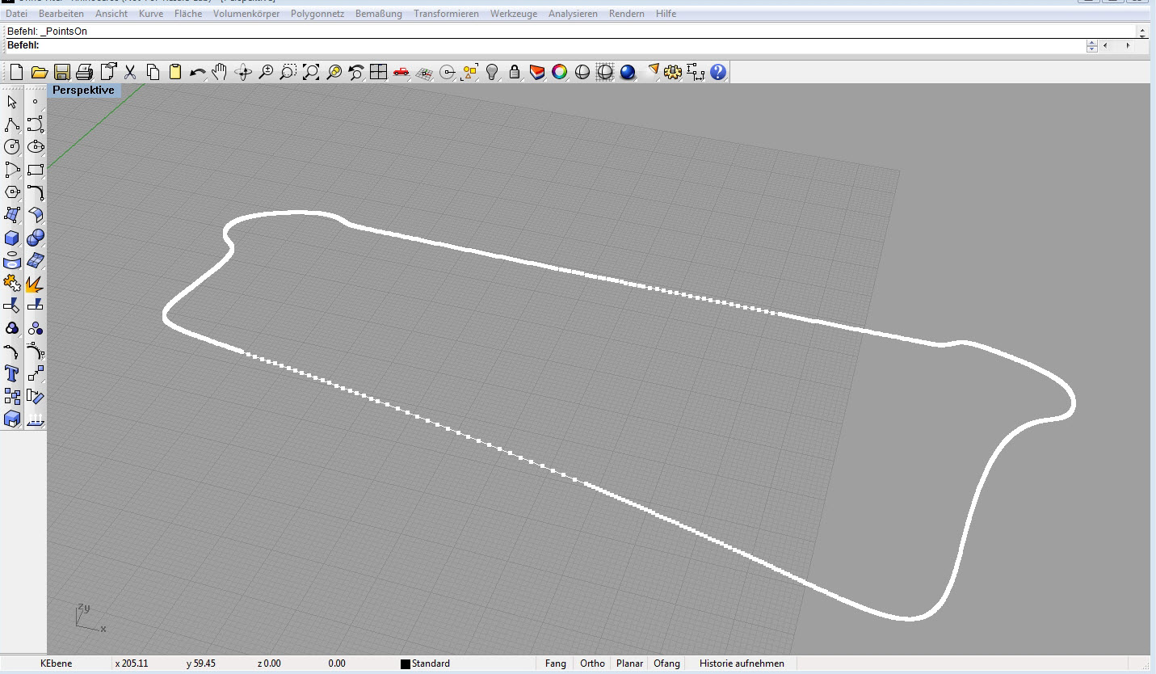The width and height of the screenshot is (1156, 674).
Task: Open the Volumenkörper menu
Action: (246, 14)
